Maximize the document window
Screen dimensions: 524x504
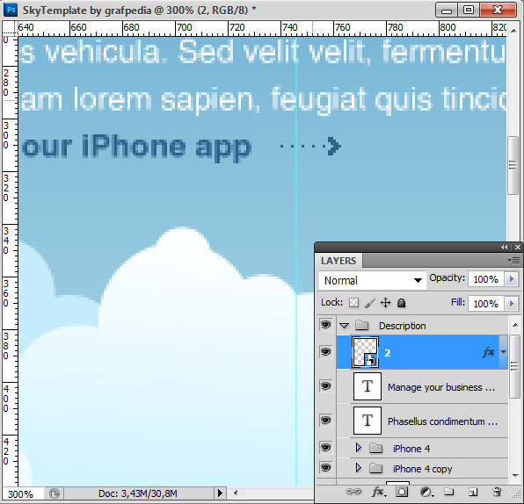coord(469,10)
